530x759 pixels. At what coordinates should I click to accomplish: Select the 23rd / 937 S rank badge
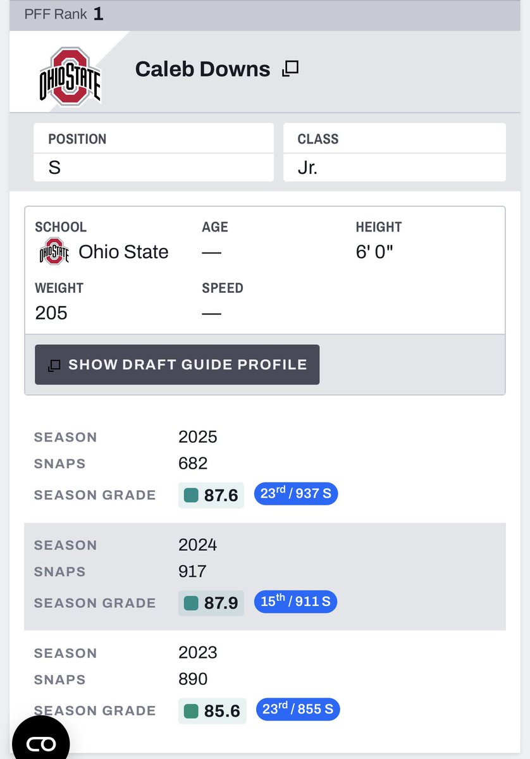coord(296,494)
